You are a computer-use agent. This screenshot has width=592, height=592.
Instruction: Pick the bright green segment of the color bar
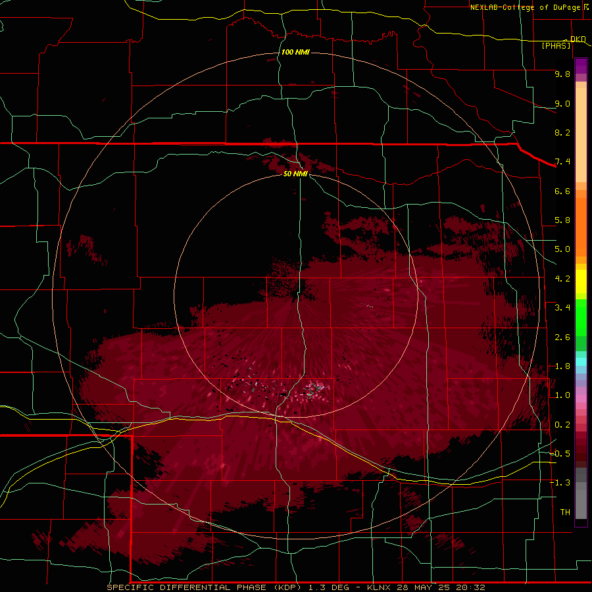581,319
